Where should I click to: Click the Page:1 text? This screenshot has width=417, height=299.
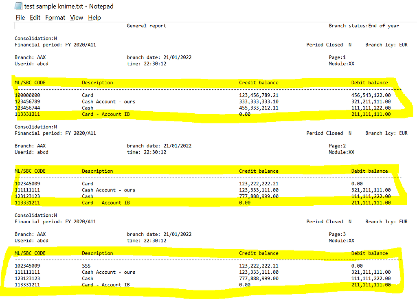click(x=337, y=57)
